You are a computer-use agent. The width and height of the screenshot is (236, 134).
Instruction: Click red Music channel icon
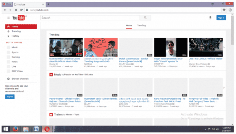tap(51, 75)
